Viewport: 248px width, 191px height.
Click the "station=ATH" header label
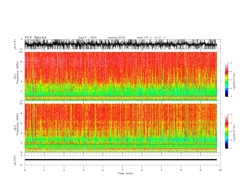point(116,37)
